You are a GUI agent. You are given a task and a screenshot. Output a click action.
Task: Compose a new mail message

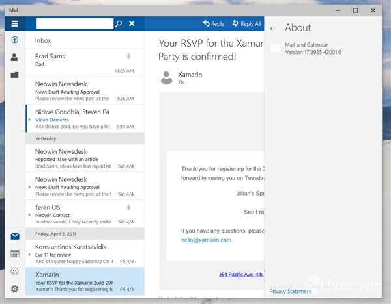click(x=14, y=40)
